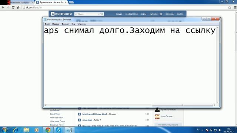This screenshot has height=133, width=237.
Task: Click the rabiesbun – flutter f title
Action: (x=91, y=120)
